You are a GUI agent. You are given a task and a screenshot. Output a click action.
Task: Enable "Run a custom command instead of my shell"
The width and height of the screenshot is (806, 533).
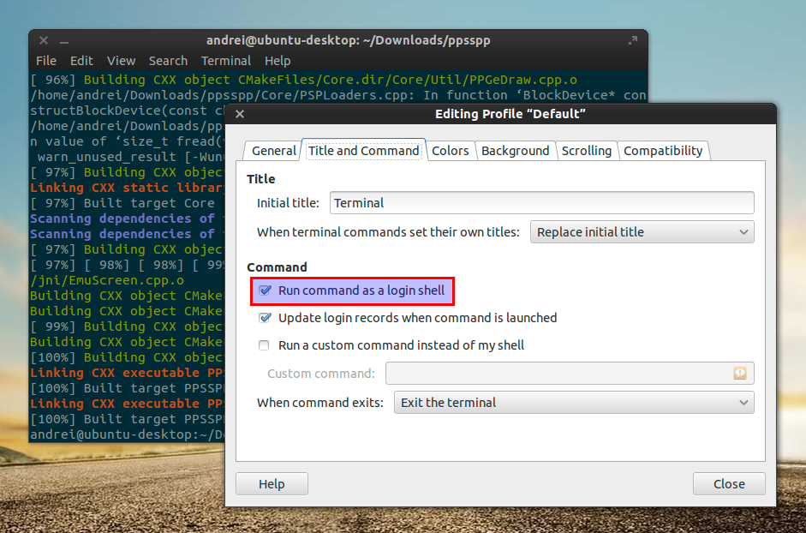264,345
